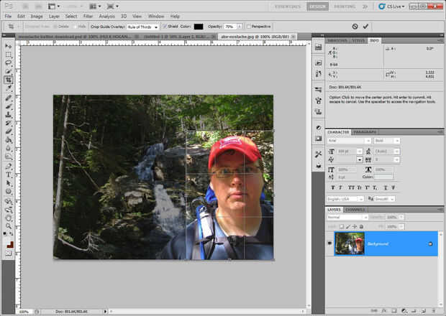
Task: Toggle Faux Italic in Character panel
Action: 340,187
